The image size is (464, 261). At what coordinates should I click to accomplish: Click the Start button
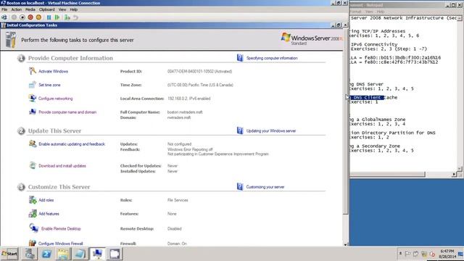[9, 254]
